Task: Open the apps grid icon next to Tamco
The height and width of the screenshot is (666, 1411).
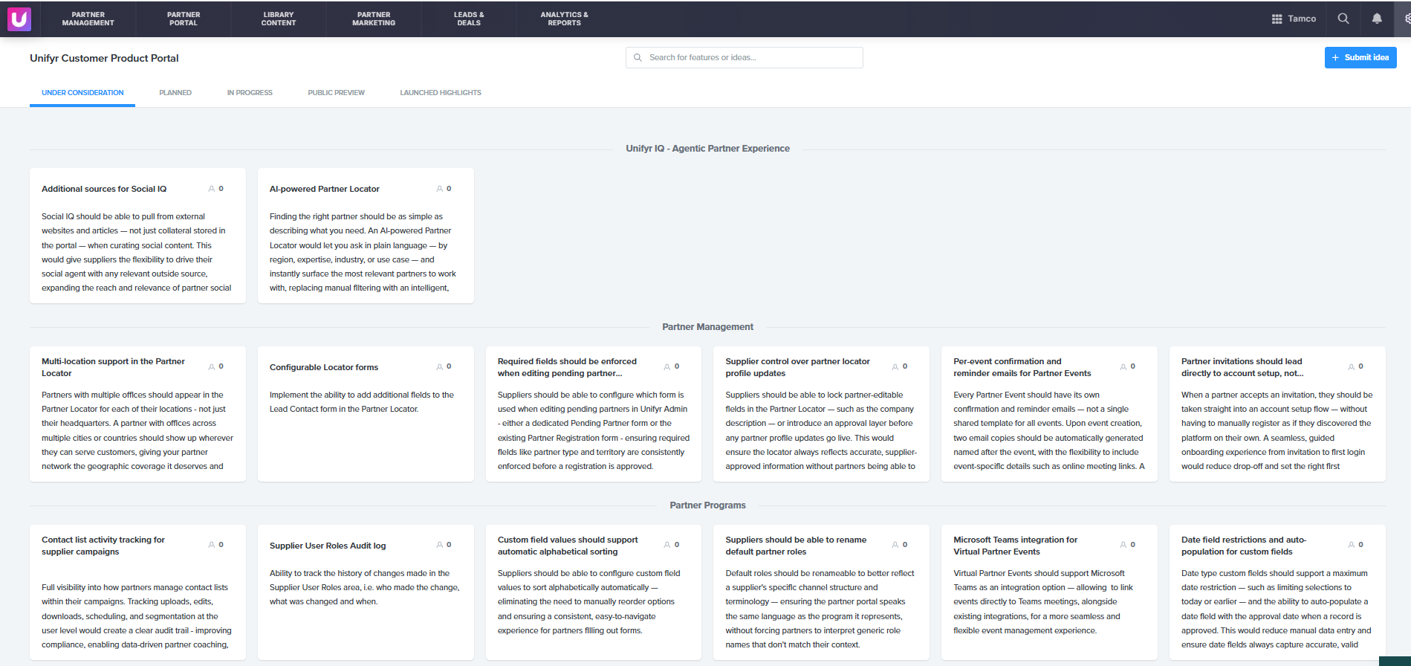Action: point(1277,19)
